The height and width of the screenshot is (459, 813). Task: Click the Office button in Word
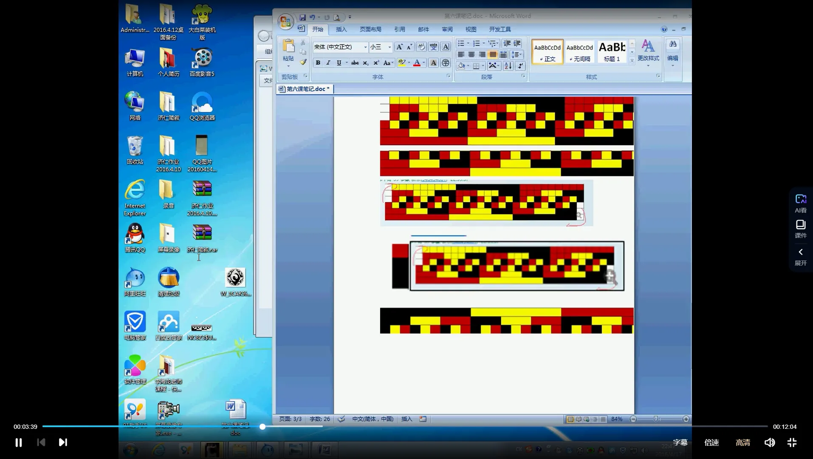tap(285, 21)
